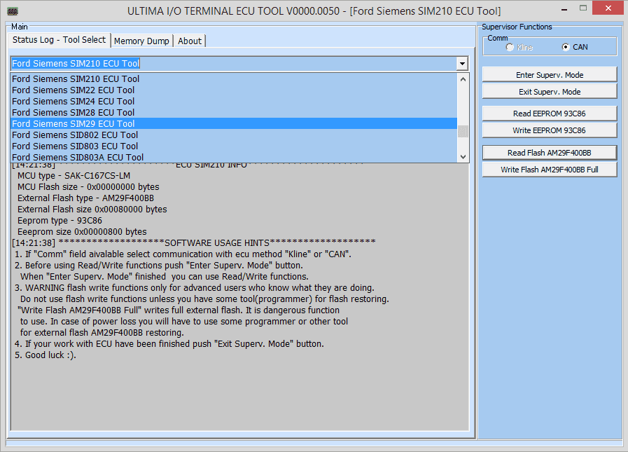Click 'External Flash type - AM29F400BB' log line
628x452 pixels.
[85, 198]
